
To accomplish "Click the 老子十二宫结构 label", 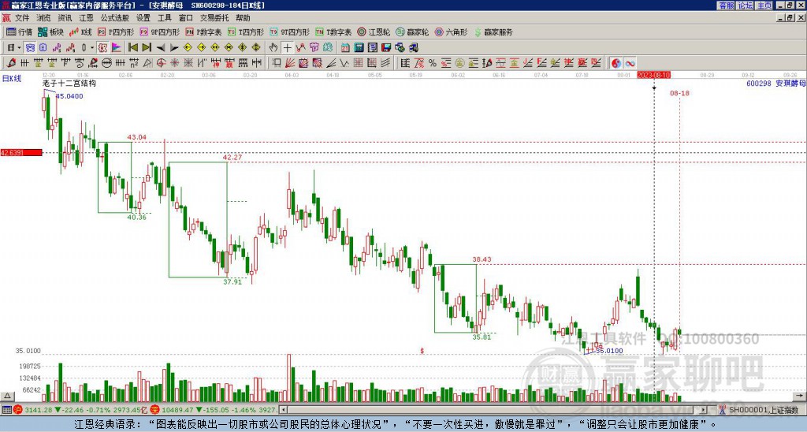I will click(x=69, y=83).
